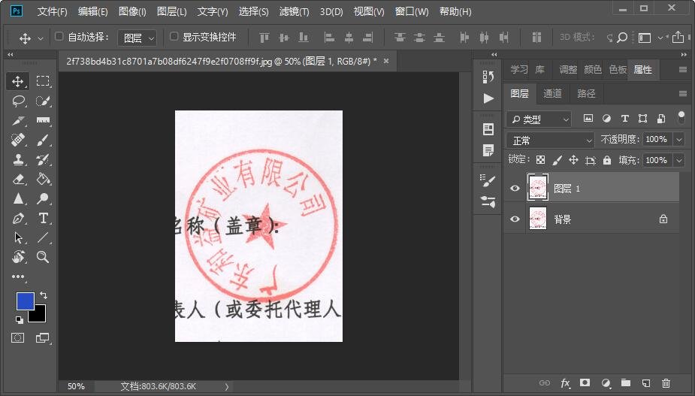Open Move tool preset picker arrow
Image resolution: width=695 pixels, height=396 pixels.
(x=41, y=38)
